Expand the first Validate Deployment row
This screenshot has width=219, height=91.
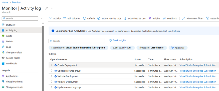click(x=52, y=76)
